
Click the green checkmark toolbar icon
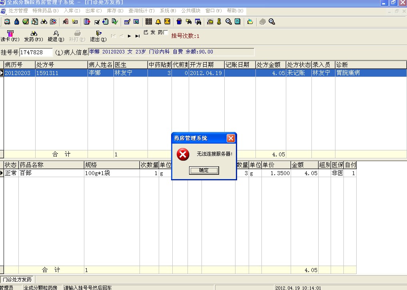[26, 22]
